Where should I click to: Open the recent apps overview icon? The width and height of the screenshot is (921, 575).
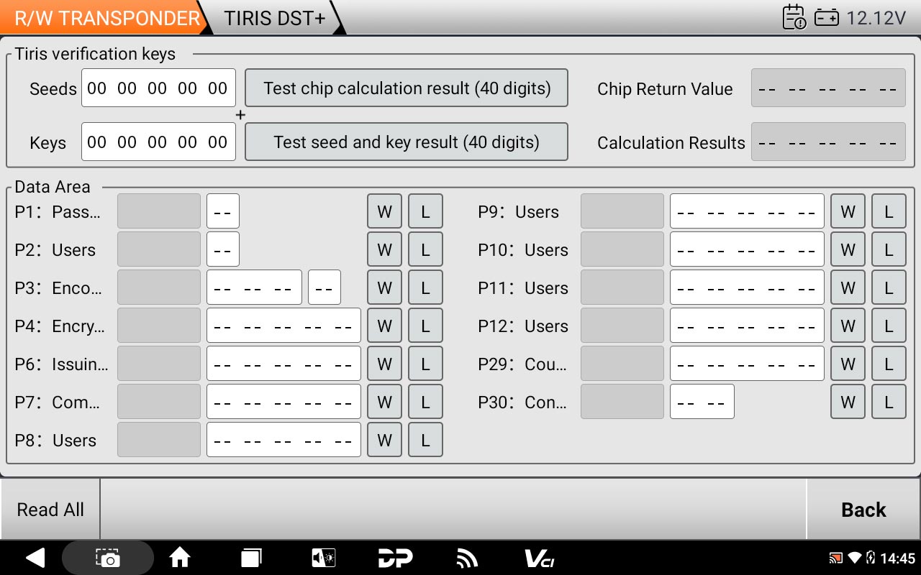251,558
